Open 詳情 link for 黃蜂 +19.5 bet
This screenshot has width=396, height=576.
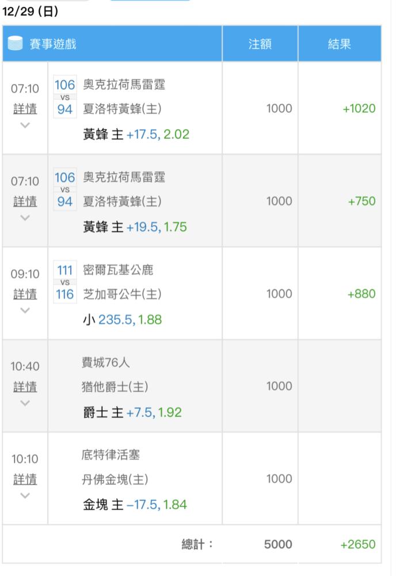click(x=25, y=201)
